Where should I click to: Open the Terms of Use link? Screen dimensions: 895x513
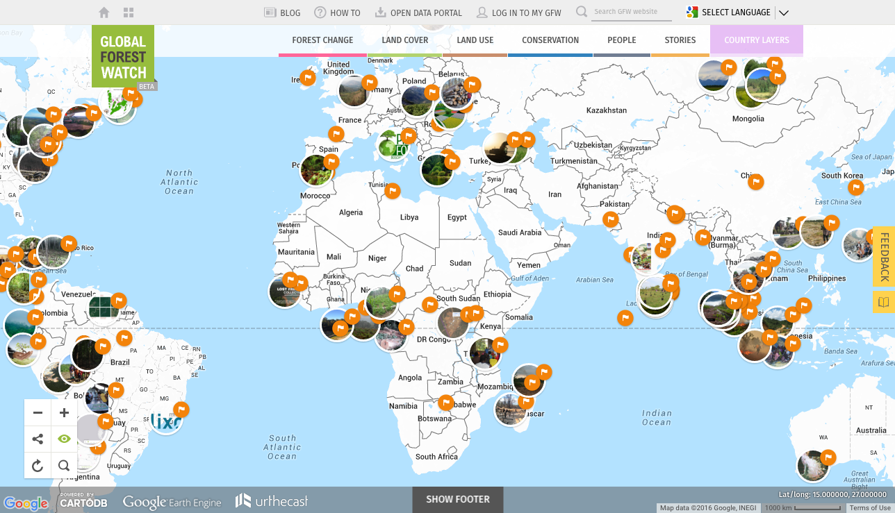(x=870, y=508)
